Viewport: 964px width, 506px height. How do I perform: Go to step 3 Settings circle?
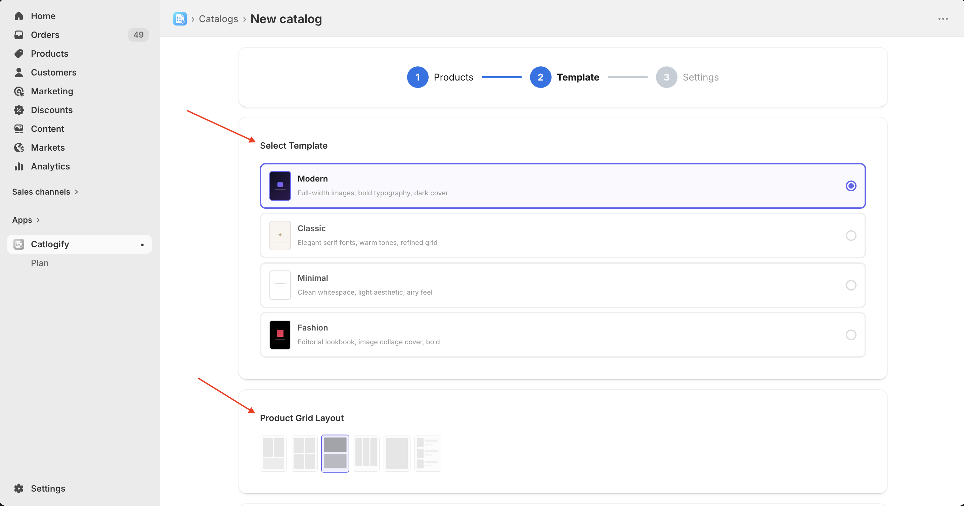666,77
